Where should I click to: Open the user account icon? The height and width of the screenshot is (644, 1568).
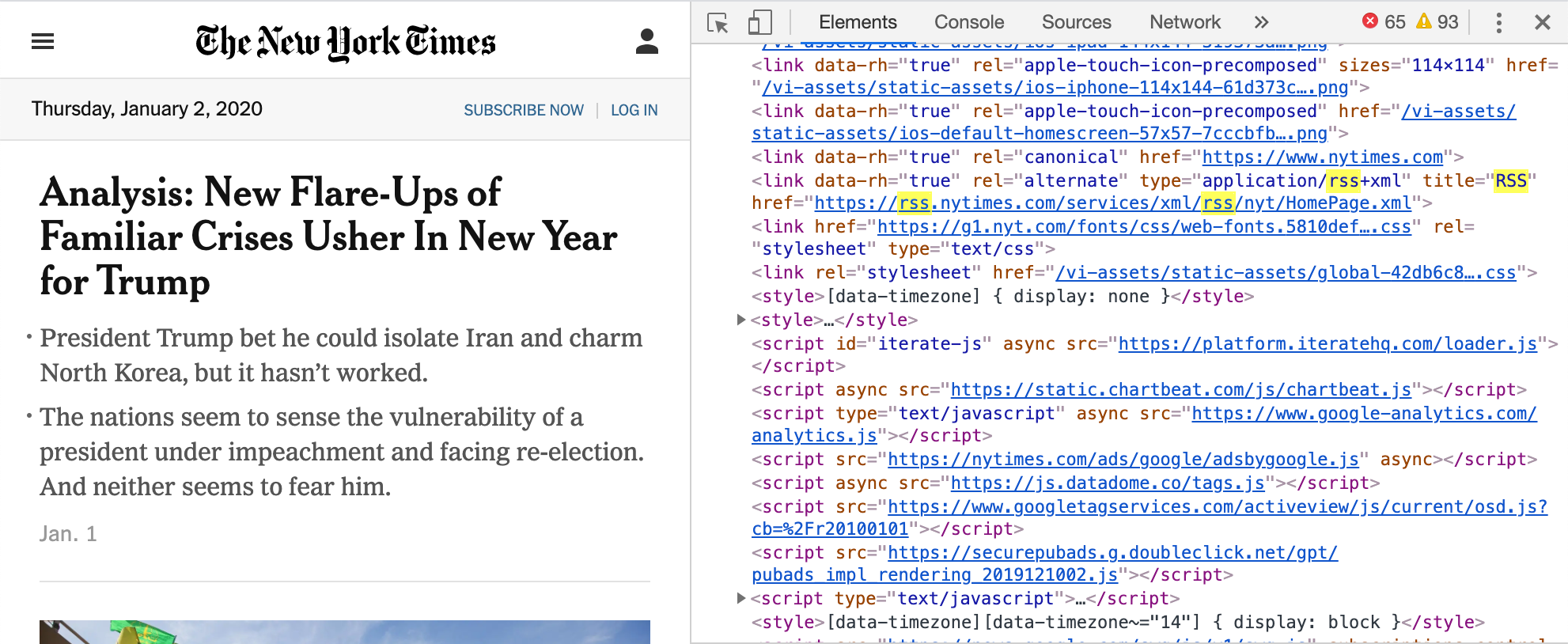pyautogui.click(x=646, y=41)
